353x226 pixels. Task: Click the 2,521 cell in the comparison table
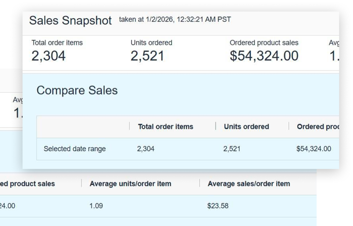[232, 149]
